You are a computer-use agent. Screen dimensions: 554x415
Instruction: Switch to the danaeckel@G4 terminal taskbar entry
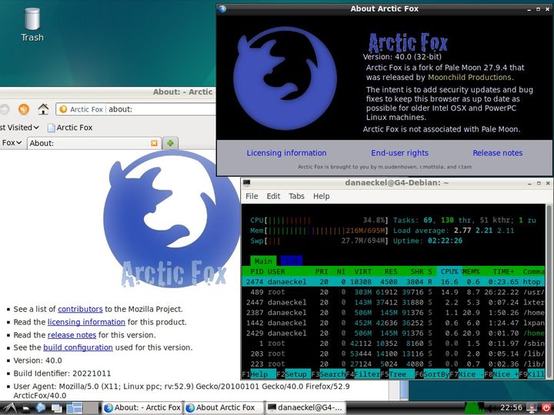coord(305,407)
